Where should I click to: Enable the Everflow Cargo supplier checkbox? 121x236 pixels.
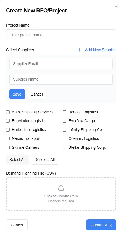click(x=64, y=121)
